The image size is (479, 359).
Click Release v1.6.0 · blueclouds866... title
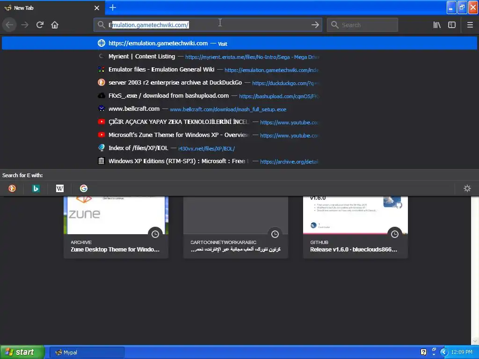click(x=354, y=250)
